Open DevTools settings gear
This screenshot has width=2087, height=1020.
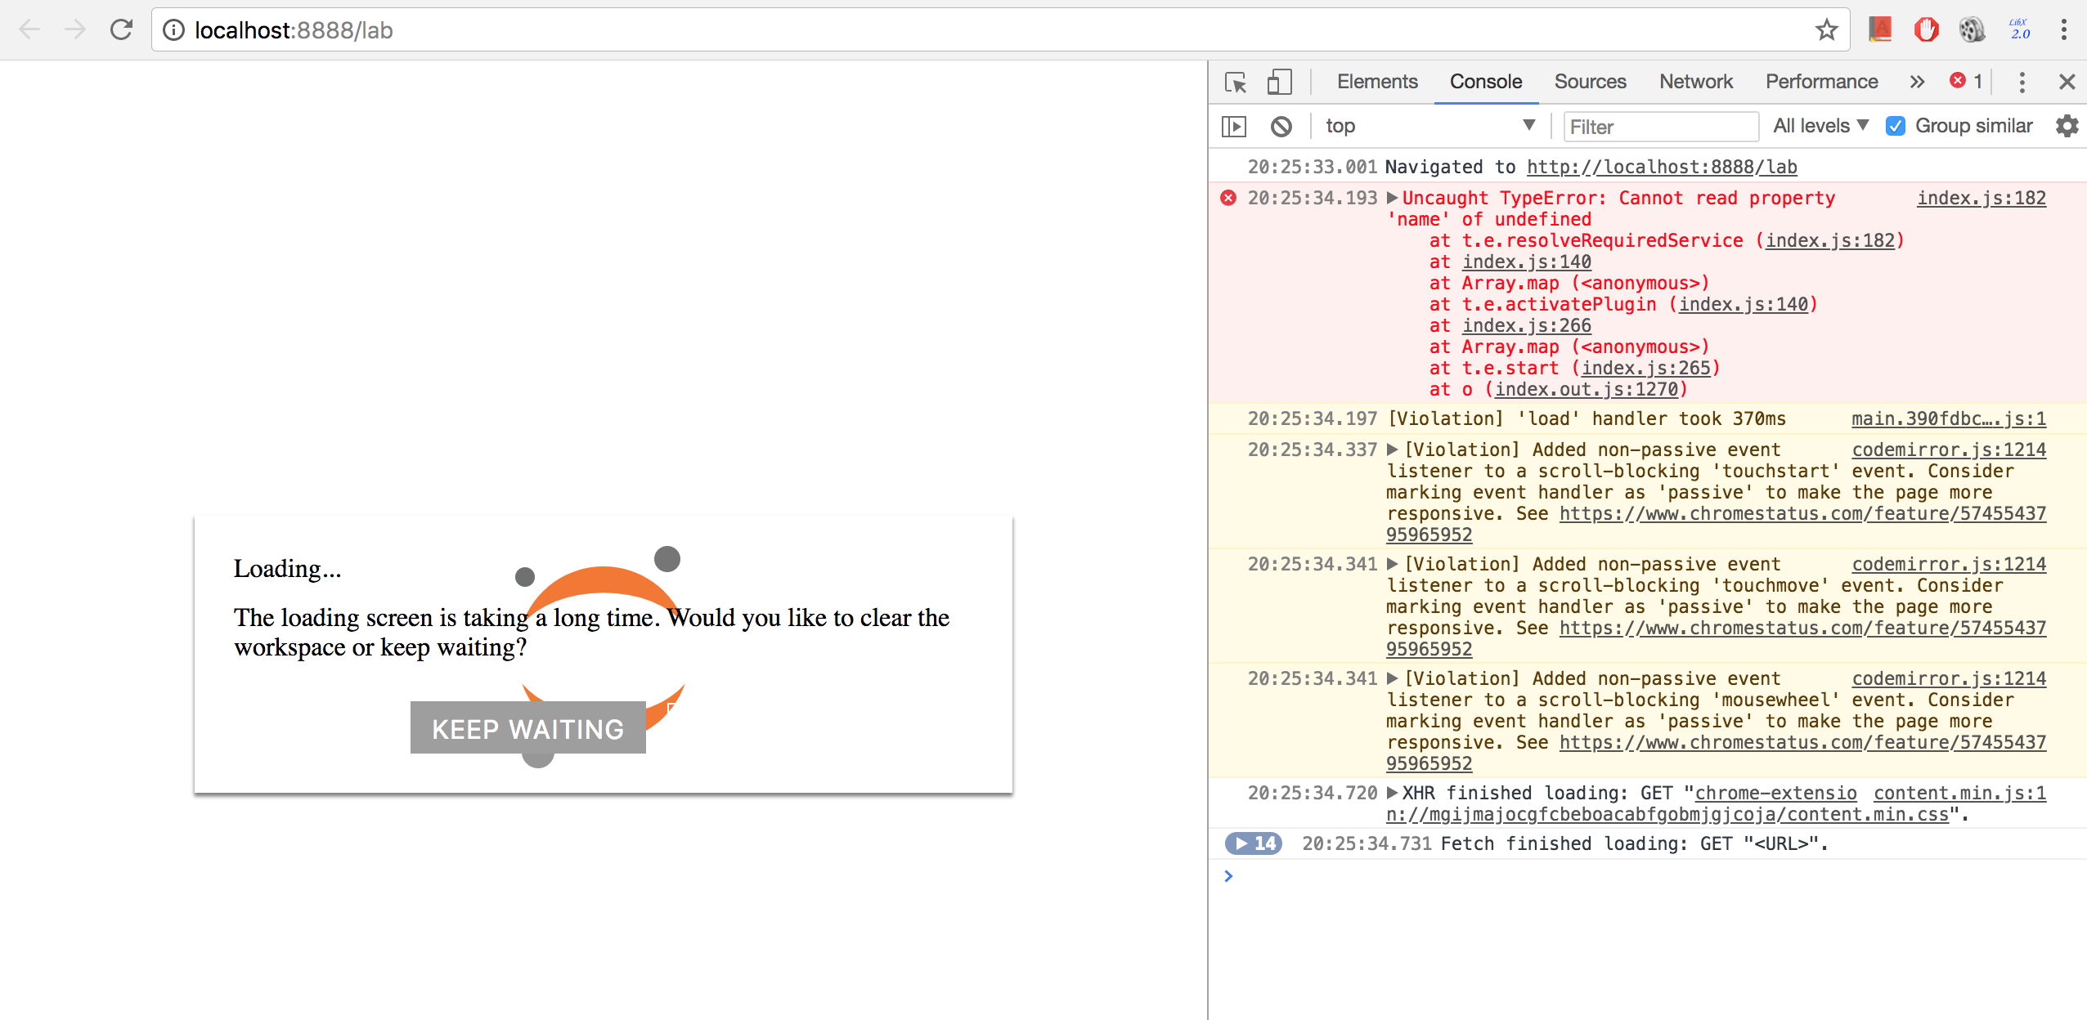[2067, 126]
